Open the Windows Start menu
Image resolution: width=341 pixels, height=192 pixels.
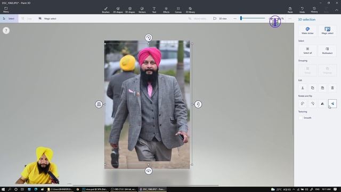coord(3,189)
